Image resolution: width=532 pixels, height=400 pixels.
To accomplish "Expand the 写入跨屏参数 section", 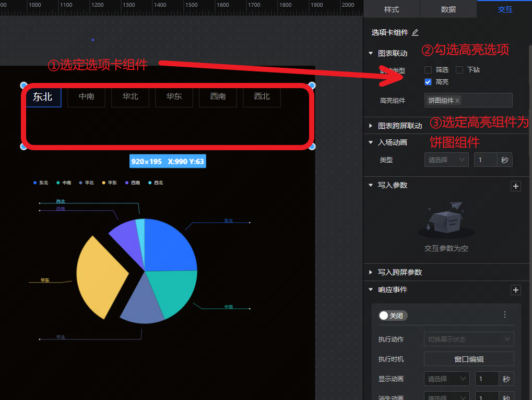I will coord(371,272).
